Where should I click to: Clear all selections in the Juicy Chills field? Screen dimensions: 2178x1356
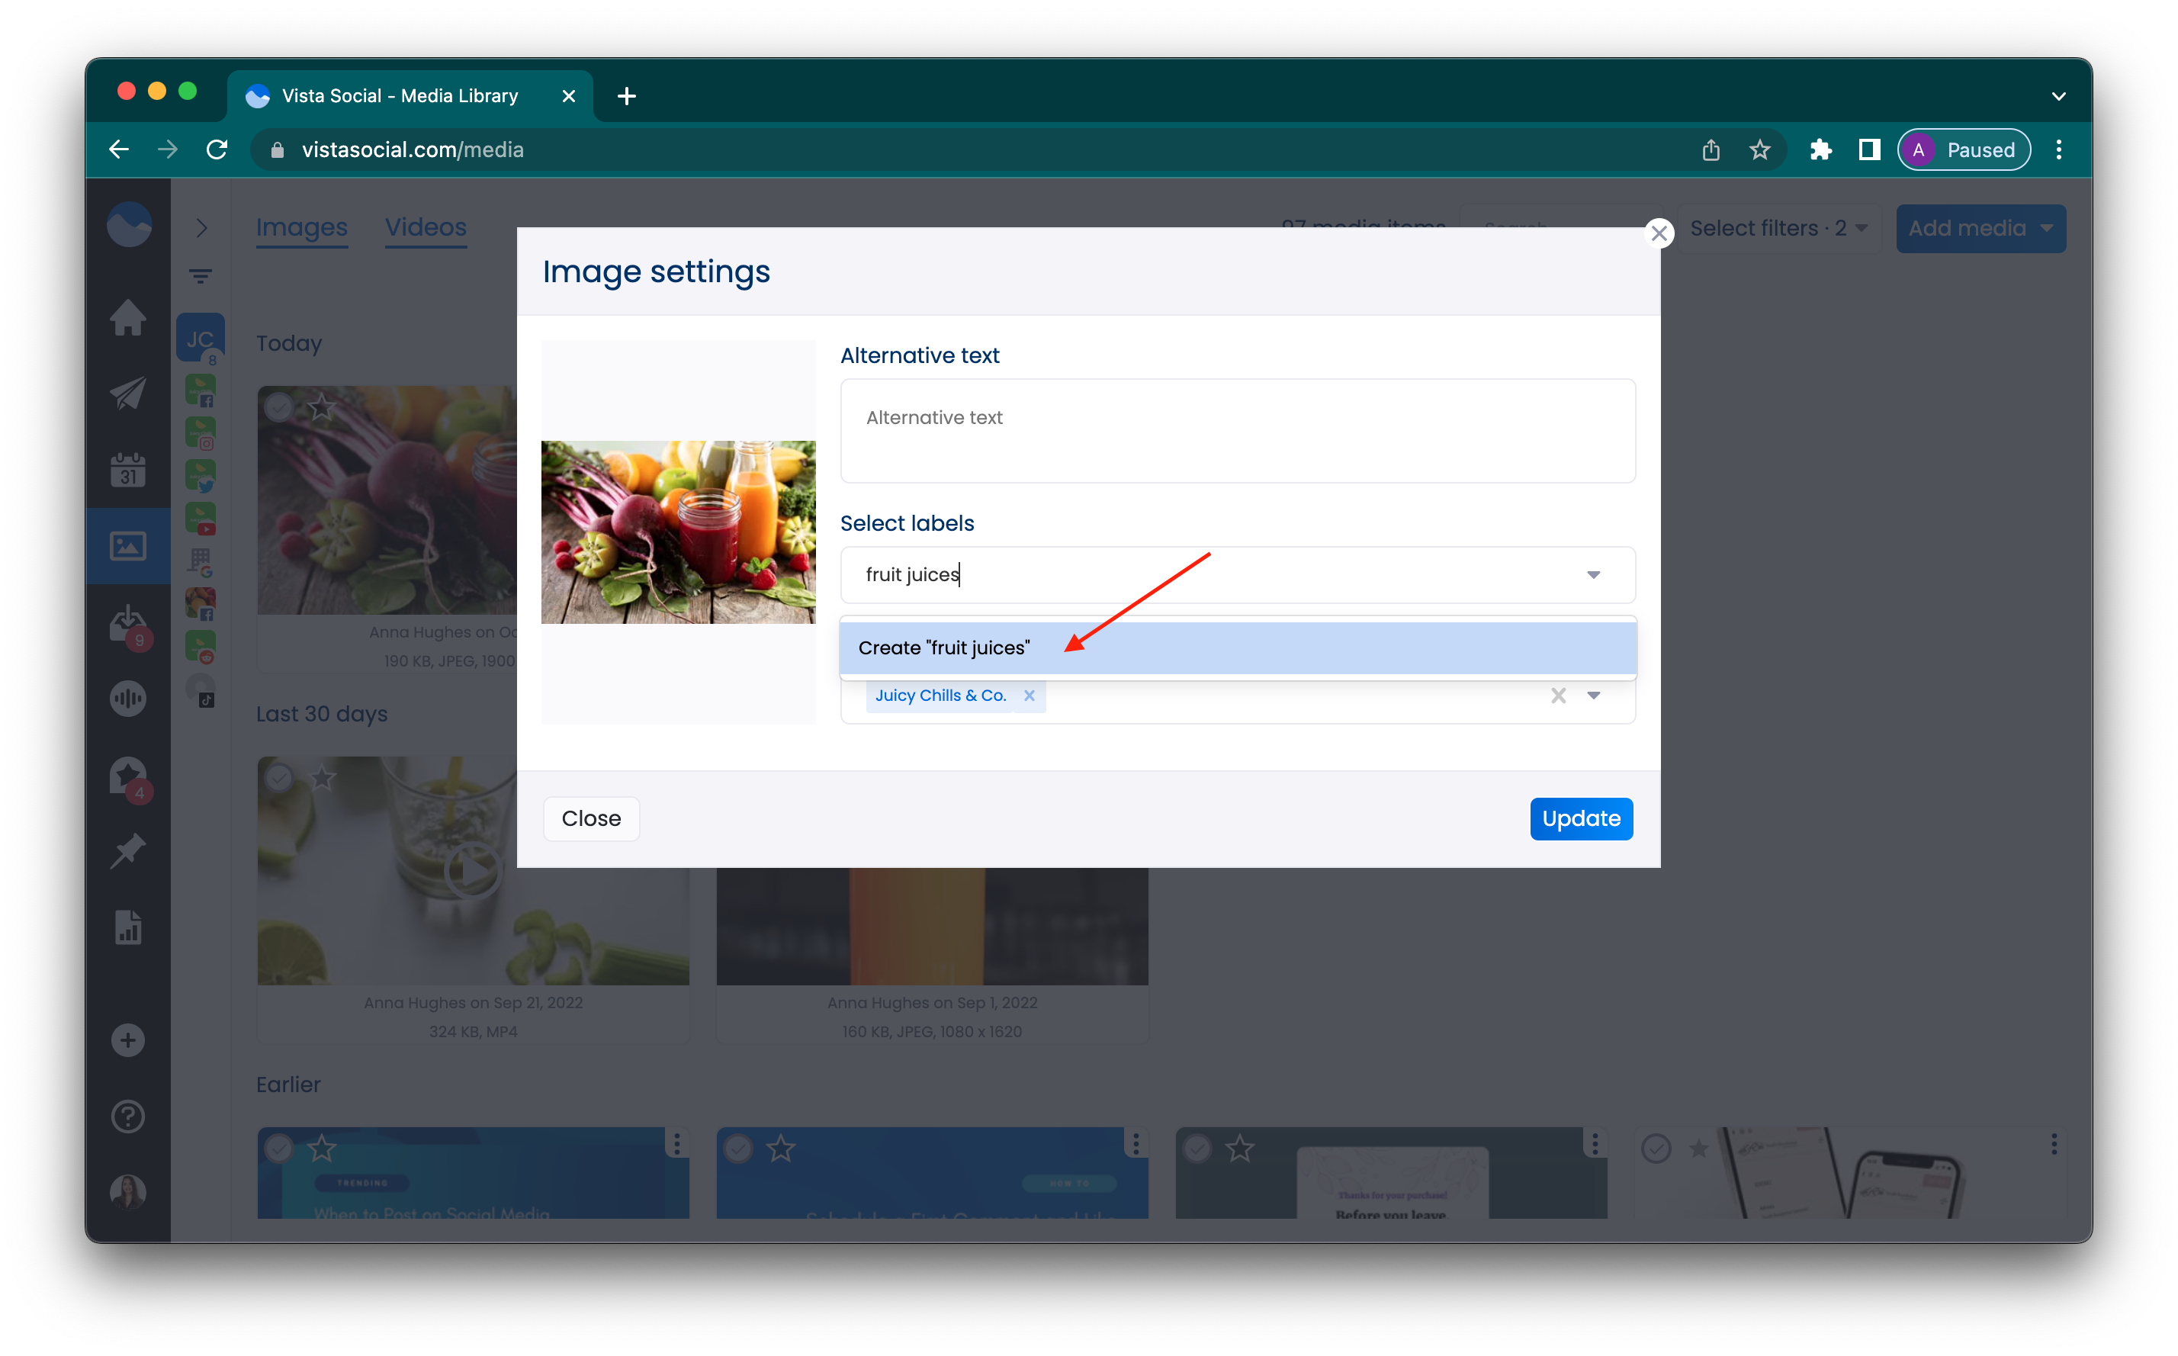tap(1559, 695)
